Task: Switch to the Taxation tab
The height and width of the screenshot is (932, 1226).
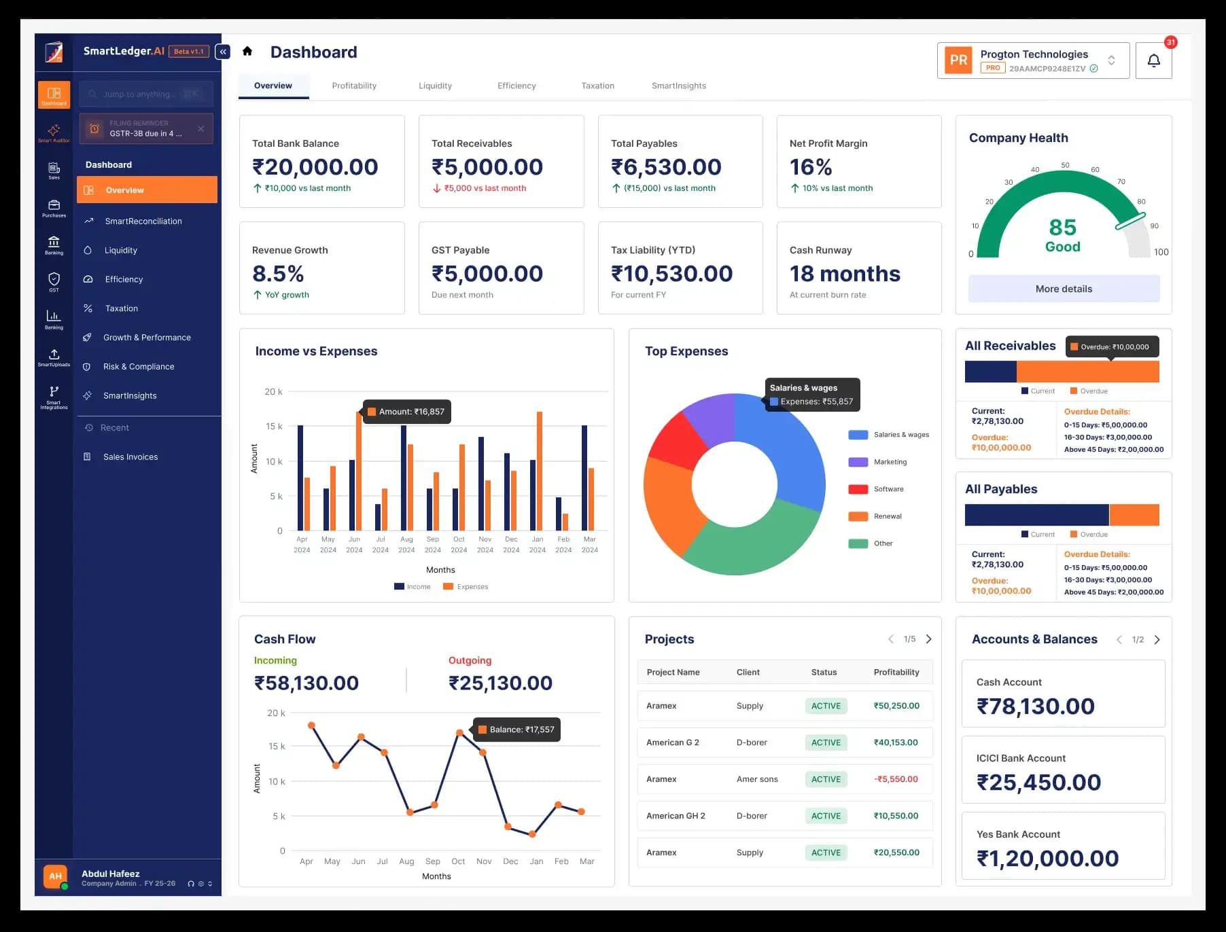Action: point(597,86)
